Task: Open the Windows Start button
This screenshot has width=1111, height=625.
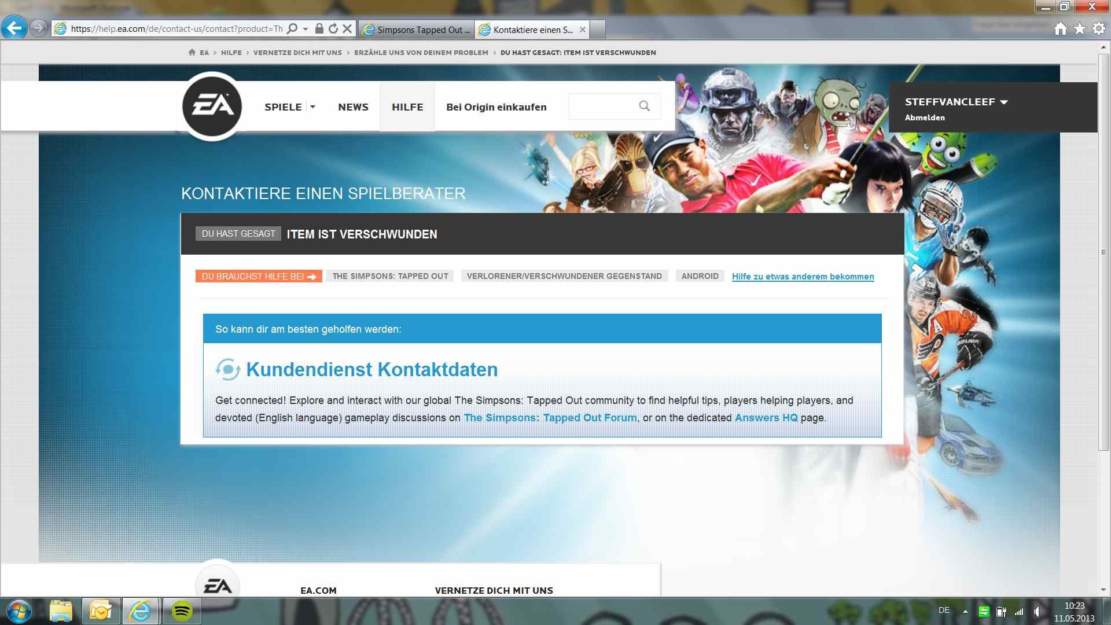Action: click(18, 612)
